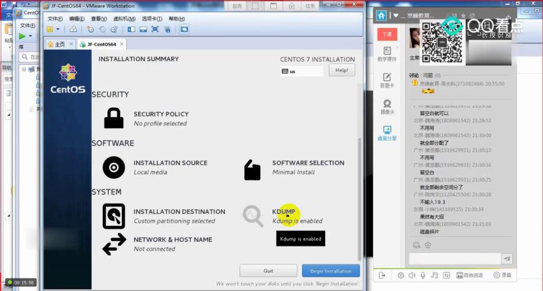Click the Quit button
This screenshot has width=543, height=291.
tap(268, 271)
